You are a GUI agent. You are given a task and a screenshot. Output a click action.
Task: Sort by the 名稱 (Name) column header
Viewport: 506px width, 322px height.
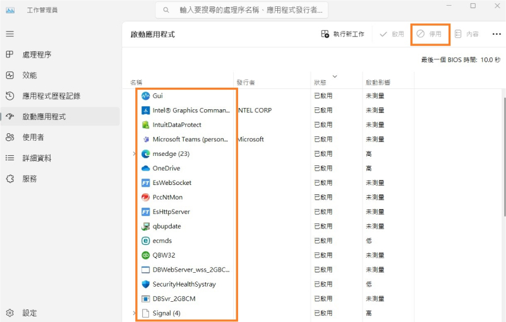[136, 83]
